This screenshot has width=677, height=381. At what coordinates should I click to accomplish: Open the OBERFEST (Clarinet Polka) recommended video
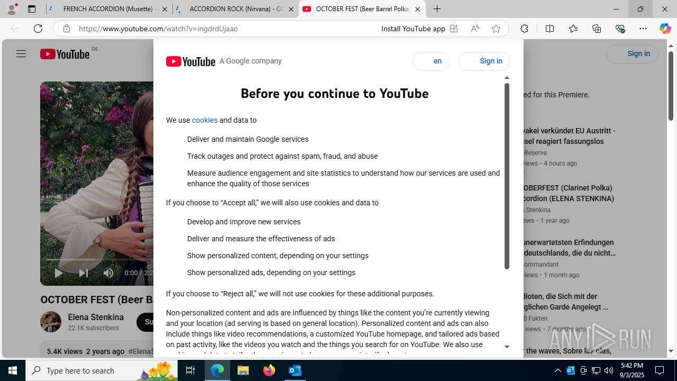(567, 193)
